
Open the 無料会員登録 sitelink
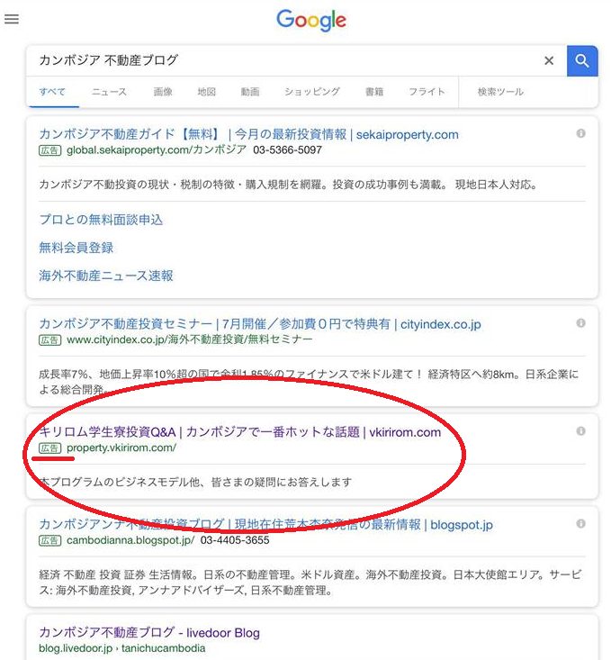tap(76, 248)
